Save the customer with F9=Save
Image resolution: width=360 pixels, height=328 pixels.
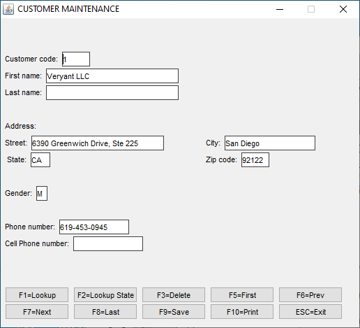[x=174, y=312]
